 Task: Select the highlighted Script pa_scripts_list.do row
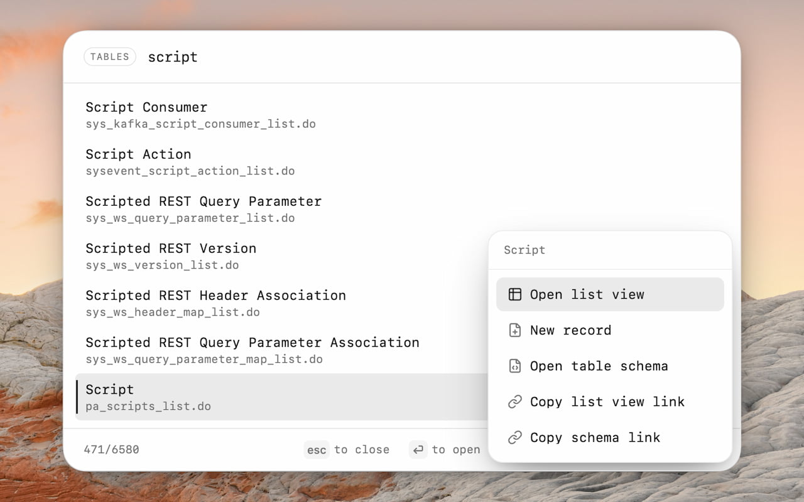pyautogui.click(x=281, y=397)
